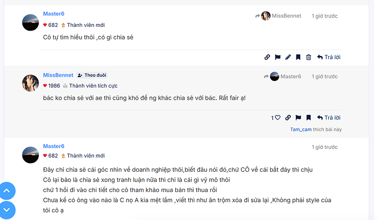
Task: Like MissBennet's post with heart icon
Action: pyautogui.click(x=277, y=118)
